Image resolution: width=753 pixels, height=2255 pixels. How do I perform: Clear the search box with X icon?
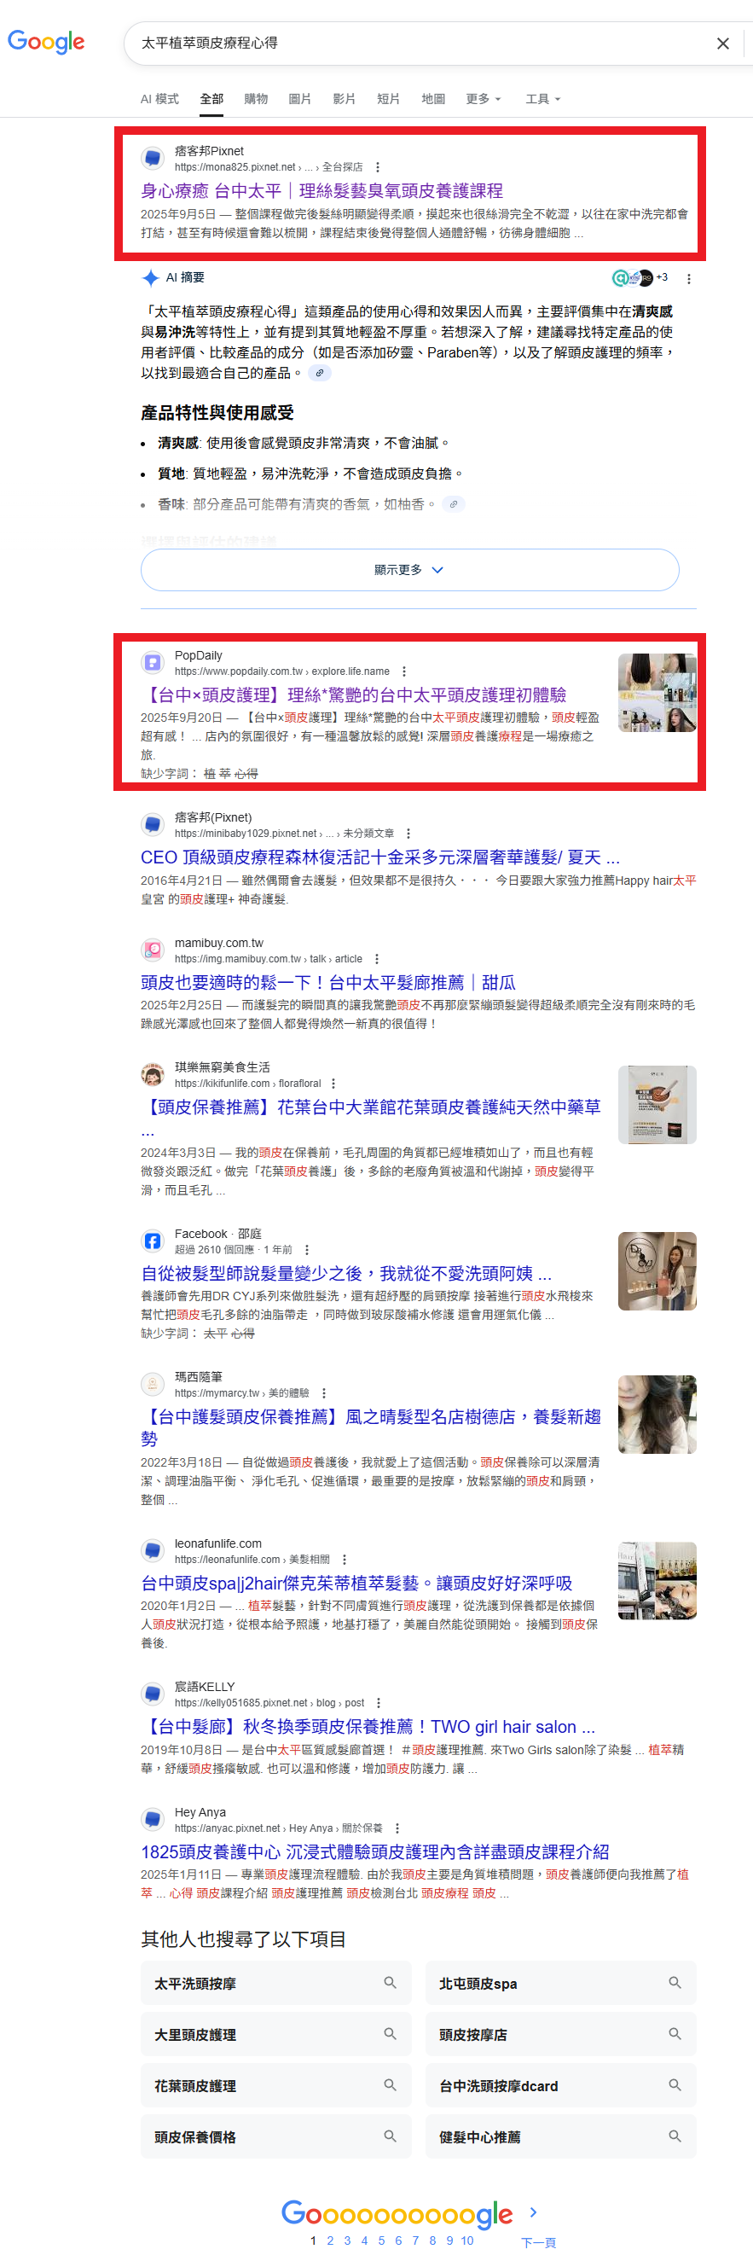point(722,44)
